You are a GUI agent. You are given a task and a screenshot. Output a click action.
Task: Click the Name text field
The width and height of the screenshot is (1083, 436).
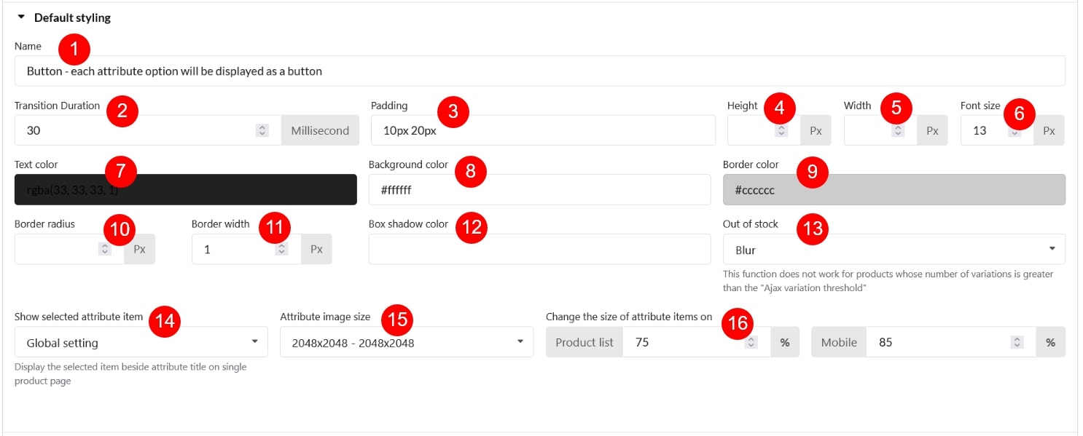539,71
